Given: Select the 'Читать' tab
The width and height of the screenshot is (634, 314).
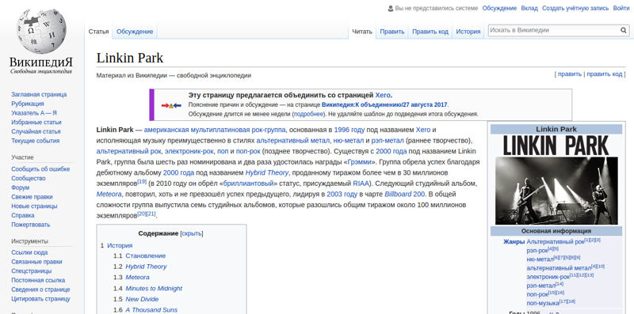Looking at the screenshot, I should click(362, 32).
